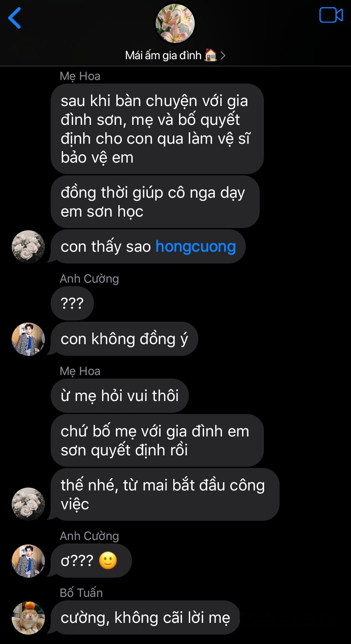Open the group's lily flower photo
The width and height of the screenshot is (351, 644).
[175, 23]
